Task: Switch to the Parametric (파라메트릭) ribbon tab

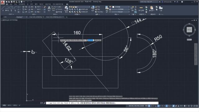Action: [22, 4]
